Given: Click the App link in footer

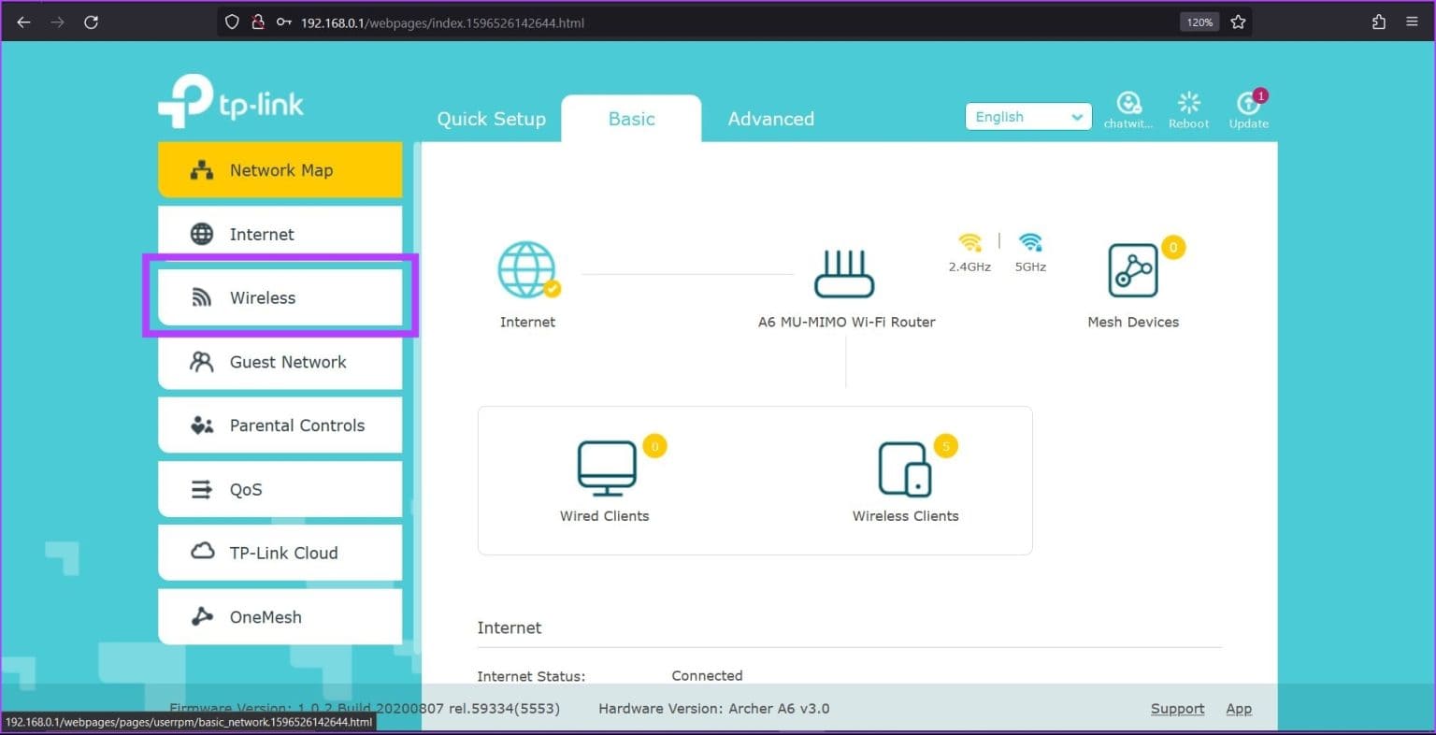Looking at the screenshot, I should (1238, 709).
